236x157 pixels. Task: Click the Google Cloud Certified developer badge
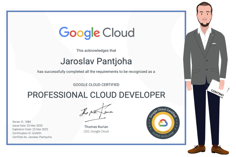[163, 123]
